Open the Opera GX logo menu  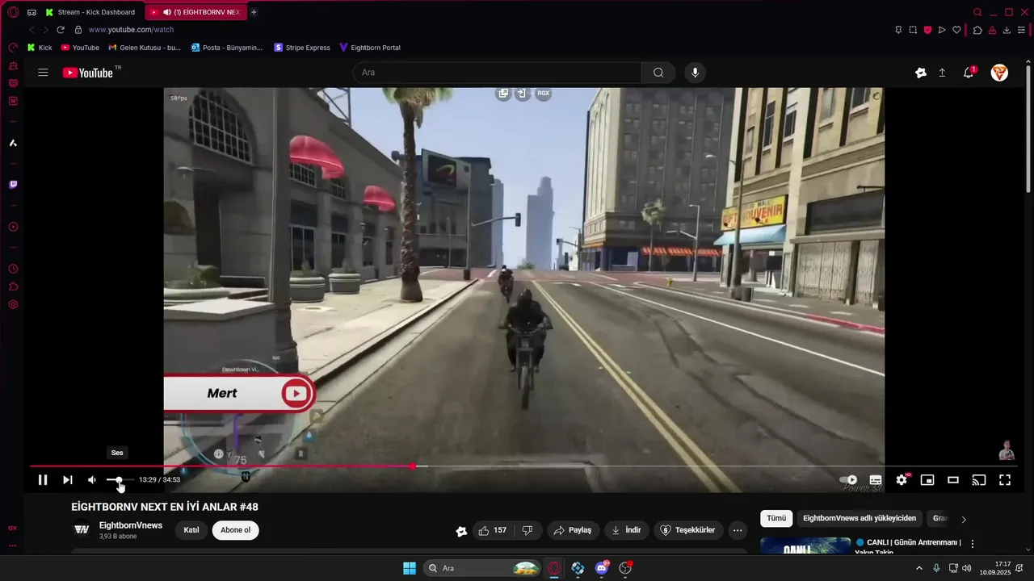(x=13, y=12)
